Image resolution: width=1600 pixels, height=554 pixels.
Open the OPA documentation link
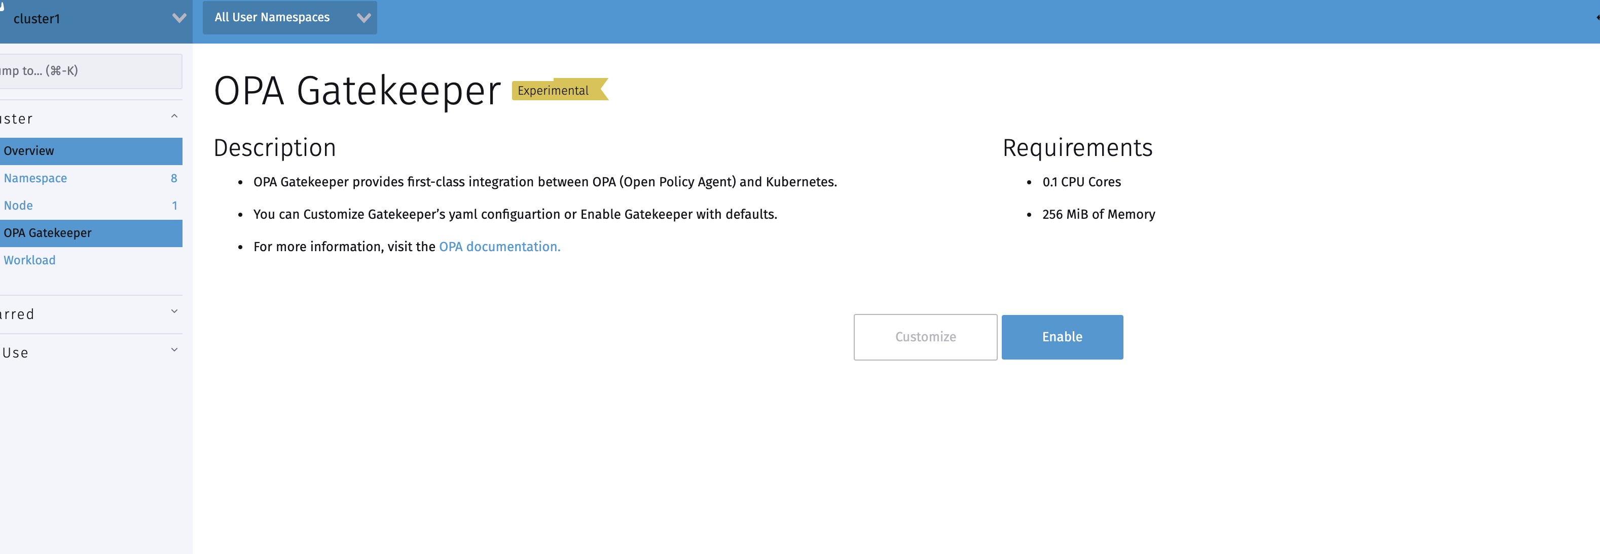click(499, 246)
